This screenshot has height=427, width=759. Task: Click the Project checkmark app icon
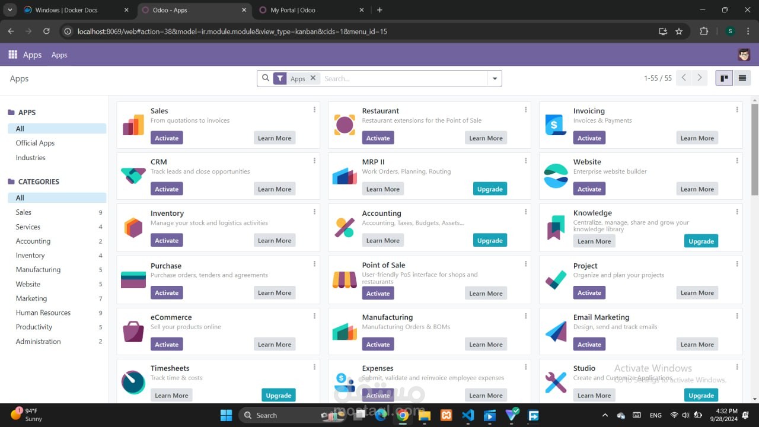[556, 280]
